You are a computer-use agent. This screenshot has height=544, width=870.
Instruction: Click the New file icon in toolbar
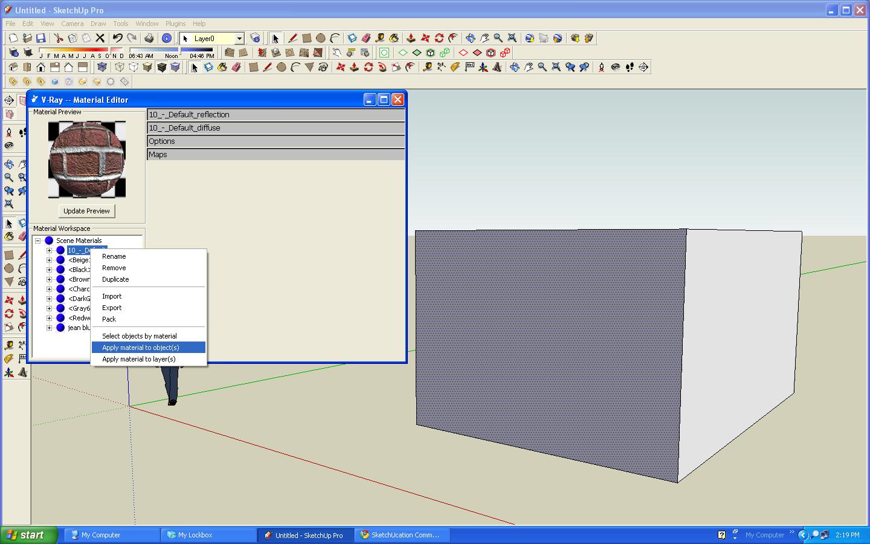[x=13, y=38]
